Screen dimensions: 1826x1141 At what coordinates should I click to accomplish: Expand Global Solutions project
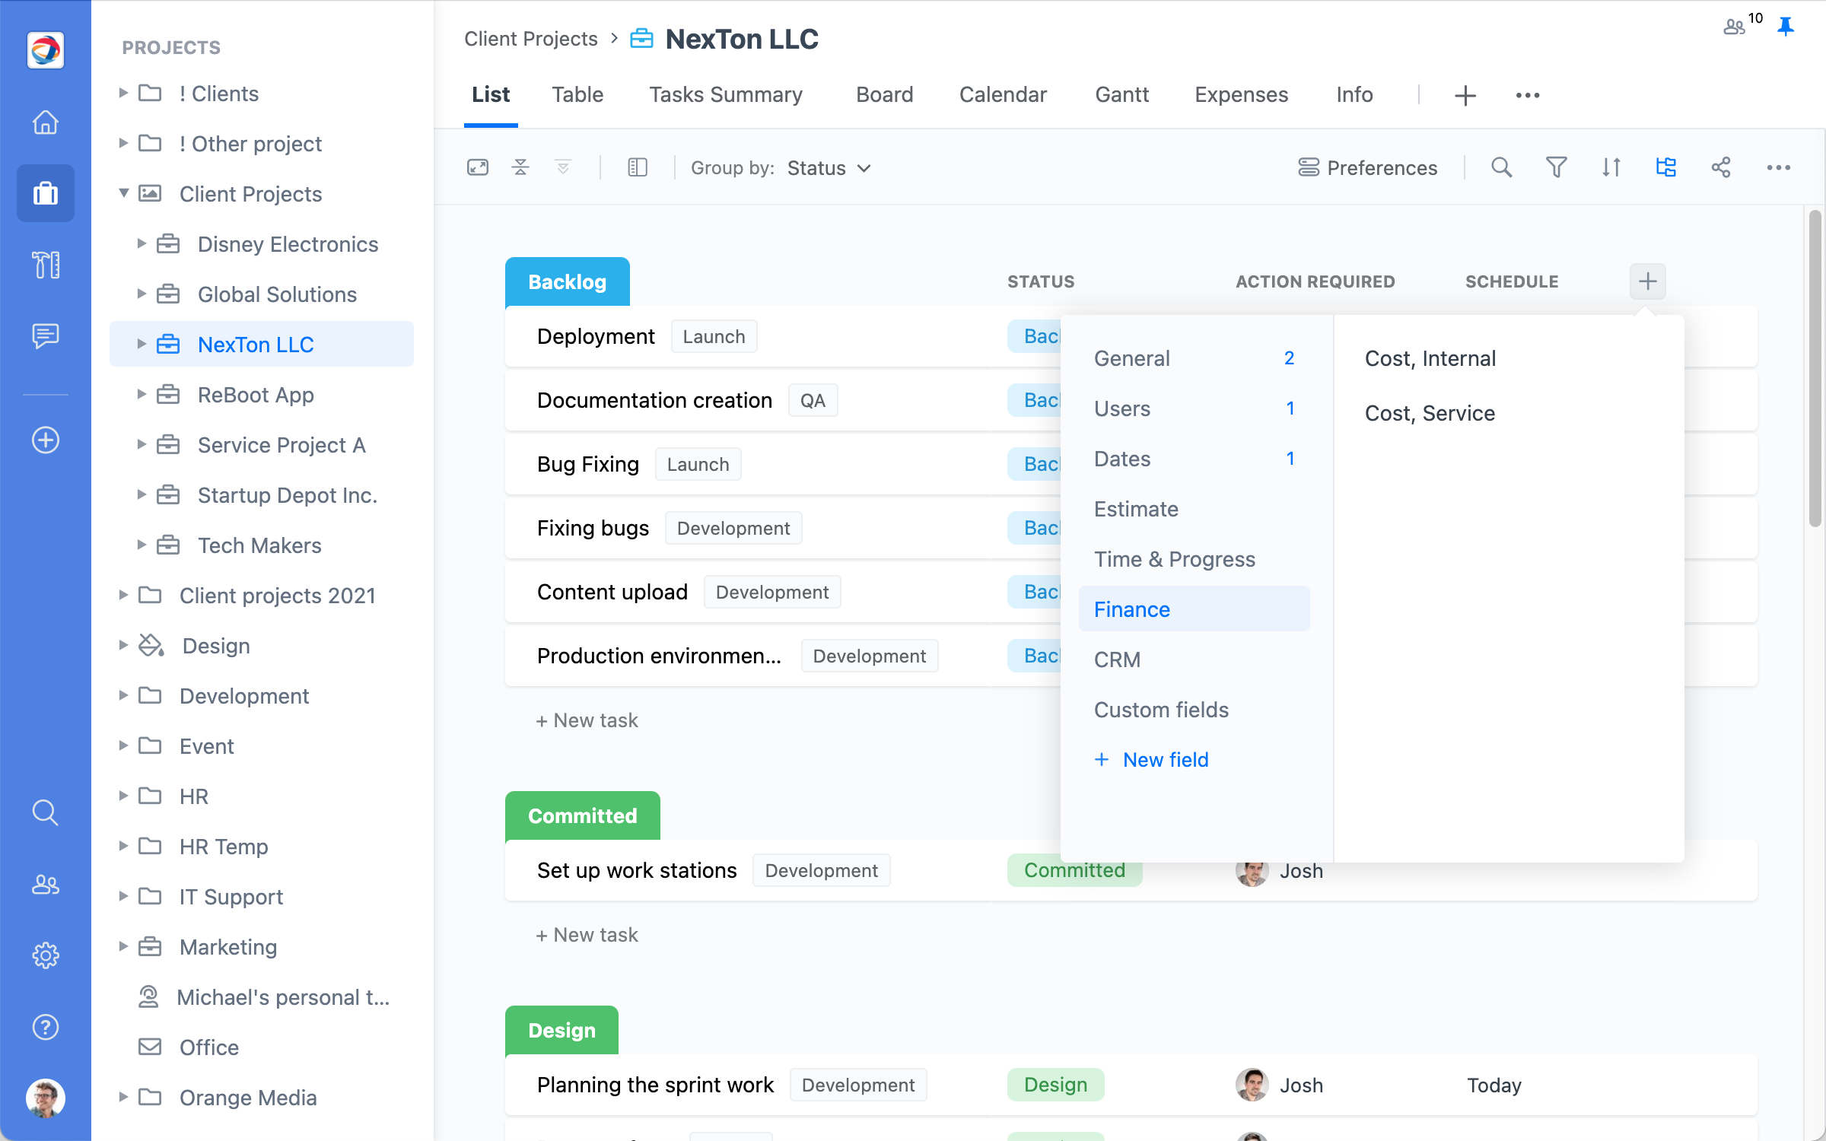[x=142, y=294]
